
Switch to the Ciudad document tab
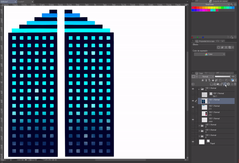(x=25, y=1)
